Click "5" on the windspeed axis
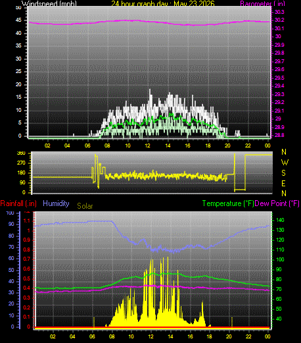Viewport: 301px width, 343px height. coord(20,122)
